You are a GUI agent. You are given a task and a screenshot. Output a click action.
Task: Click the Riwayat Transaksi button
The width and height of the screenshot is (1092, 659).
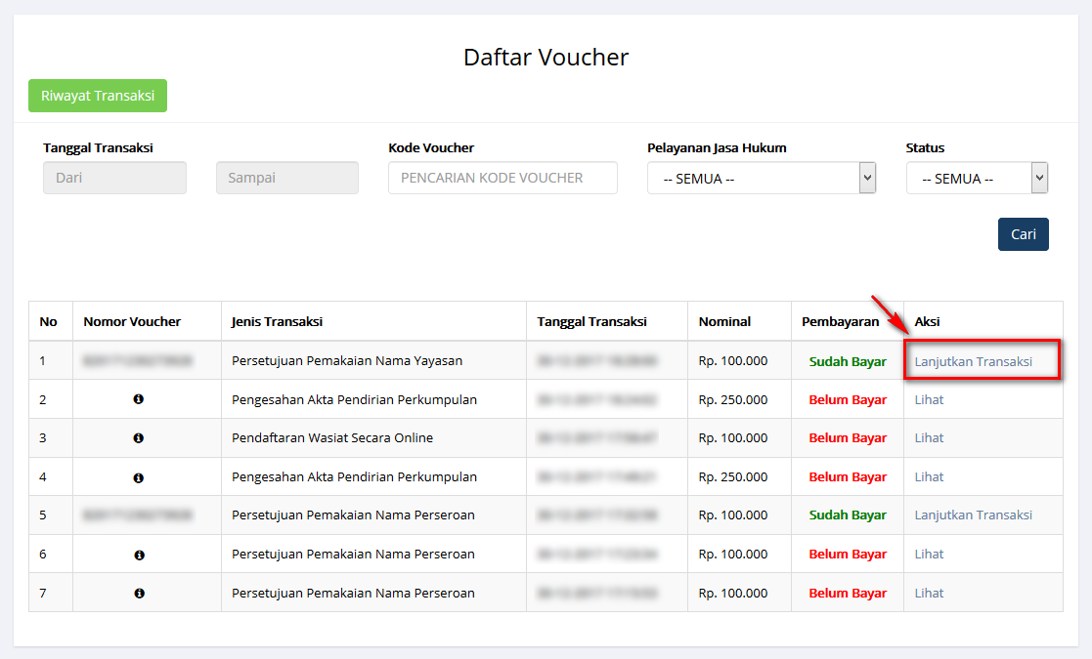[98, 96]
